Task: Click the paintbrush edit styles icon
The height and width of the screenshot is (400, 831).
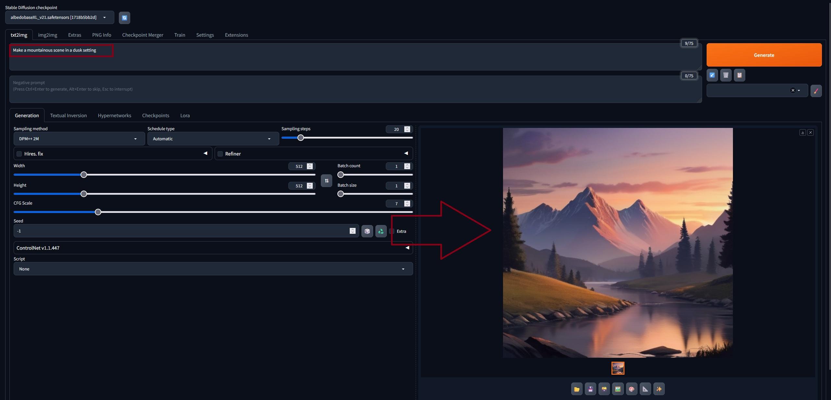Action: [x=816, y=91]
